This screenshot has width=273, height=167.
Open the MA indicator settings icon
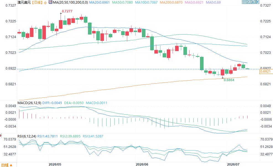pyautogui.click(x=50, y=2)
